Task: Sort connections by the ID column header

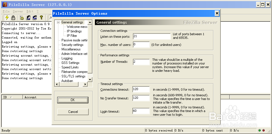Action: tap(12, 97)
